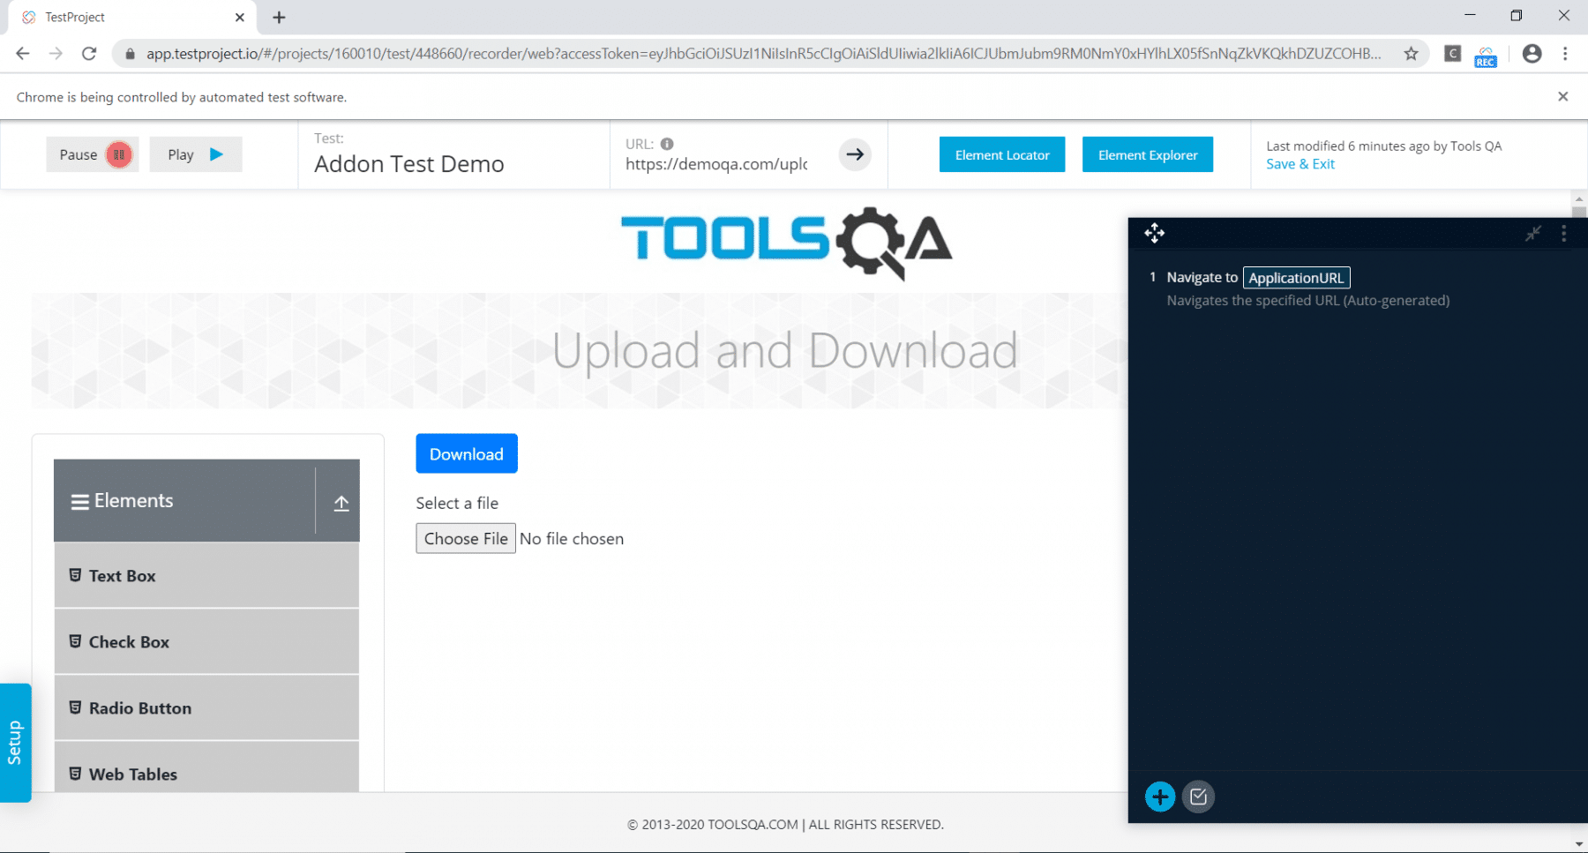Open the Element Explorer
This screenshot has height=853, width=1588.
click(1148, 154)
